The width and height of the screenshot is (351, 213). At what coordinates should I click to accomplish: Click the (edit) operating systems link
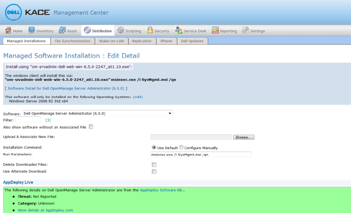coord(138,97)
